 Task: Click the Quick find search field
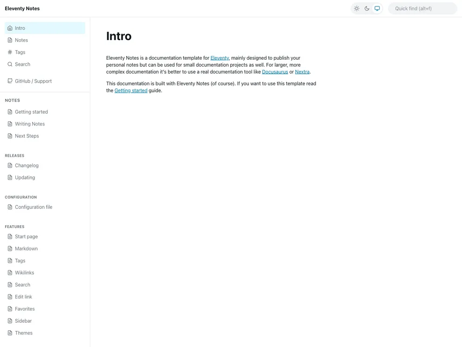422,8
